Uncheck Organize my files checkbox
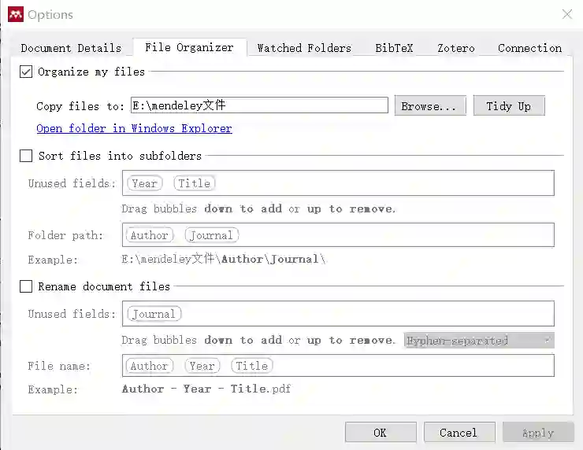The image size is (583, 450). [26, 72]
